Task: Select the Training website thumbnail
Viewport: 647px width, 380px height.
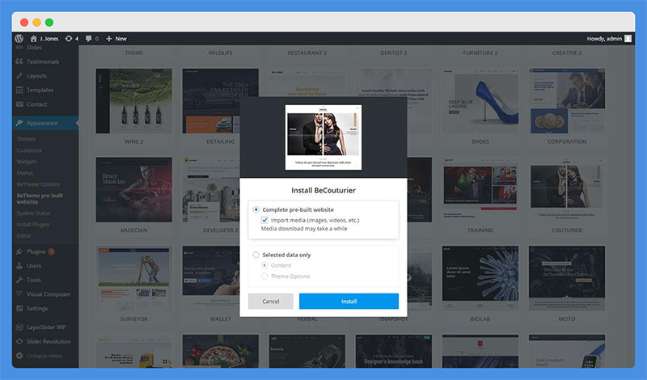Action: point(480,190)
